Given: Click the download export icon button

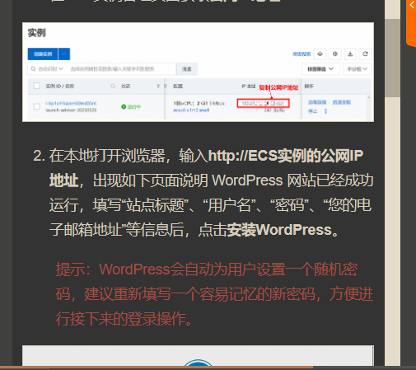Looking at the screenshot, I should click(350, 54).
